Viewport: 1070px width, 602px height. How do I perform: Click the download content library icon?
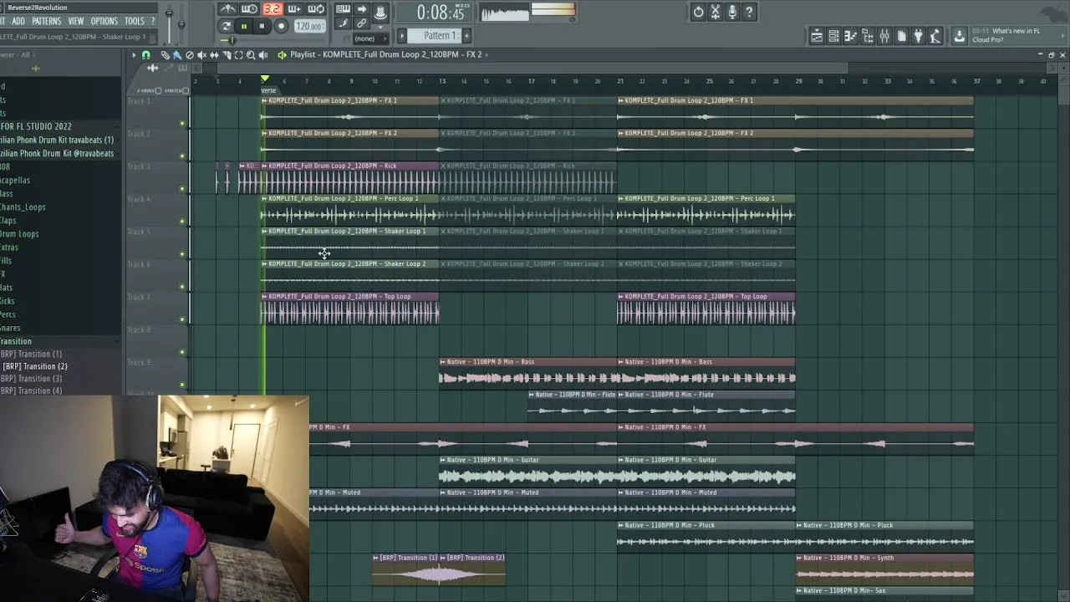(x=960, y=36)
